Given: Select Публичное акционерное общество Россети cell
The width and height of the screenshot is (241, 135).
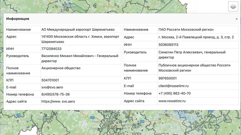Looking at the screenshot, I should (198, 68).
